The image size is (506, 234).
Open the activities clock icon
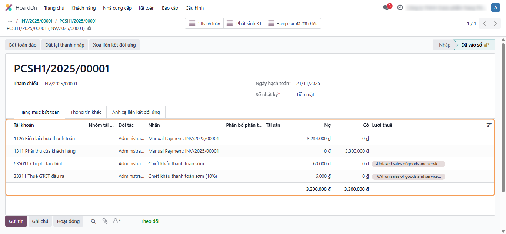point(400,7)
